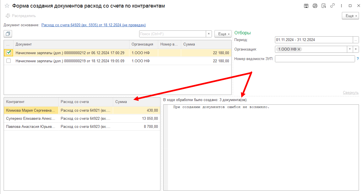Open help question mark near Номер ведомости ЗУП

(358, 59)
